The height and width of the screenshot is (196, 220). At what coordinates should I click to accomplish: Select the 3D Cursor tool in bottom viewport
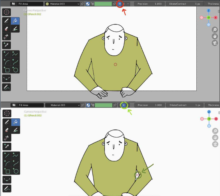point(7,113)
